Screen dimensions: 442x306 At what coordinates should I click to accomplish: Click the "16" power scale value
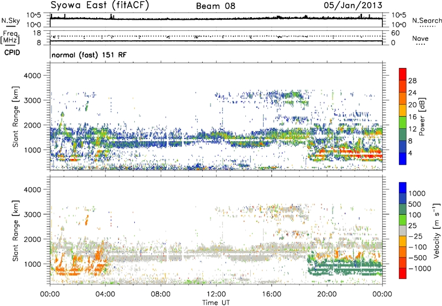pyautogui.click(x=412, y=117)
